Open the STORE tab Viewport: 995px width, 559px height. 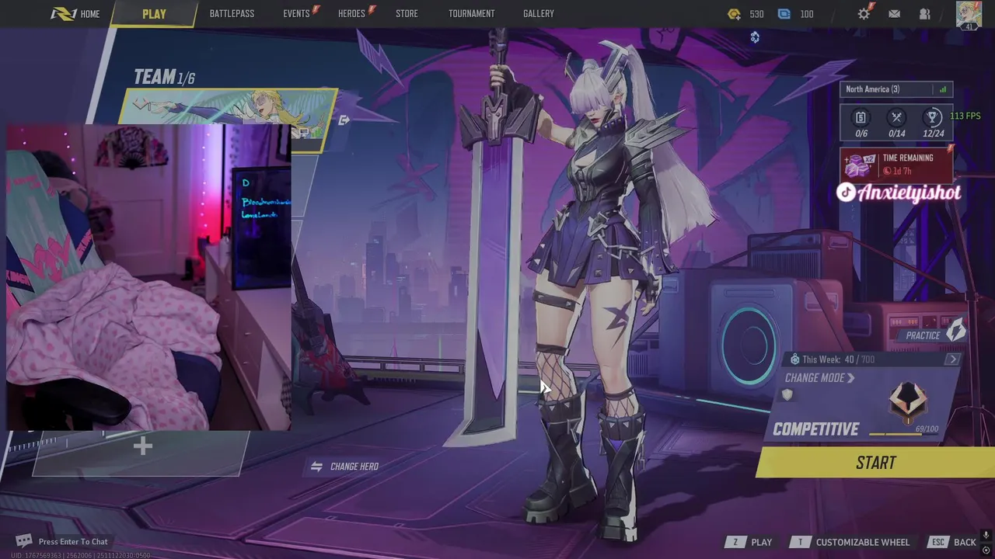click(407, 14)
